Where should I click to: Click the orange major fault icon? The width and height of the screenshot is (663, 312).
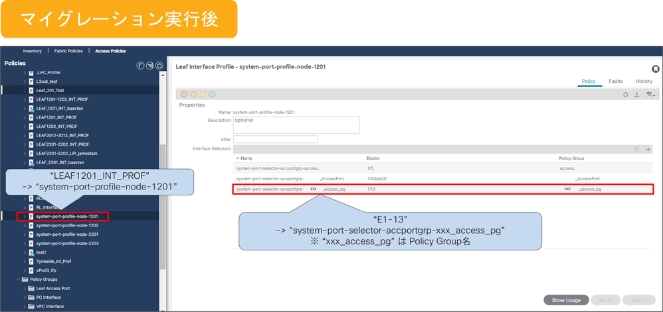pos(193,95)
